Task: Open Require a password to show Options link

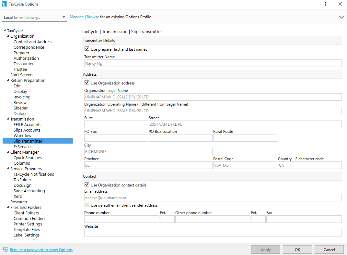Action: pos(41,250)
